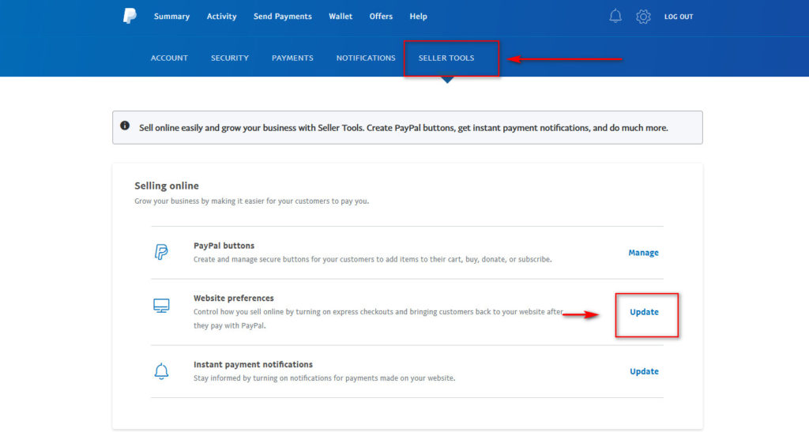Click the 'Grow your business by making' subtitle
809x432 pixels.
tap(252, 201)
